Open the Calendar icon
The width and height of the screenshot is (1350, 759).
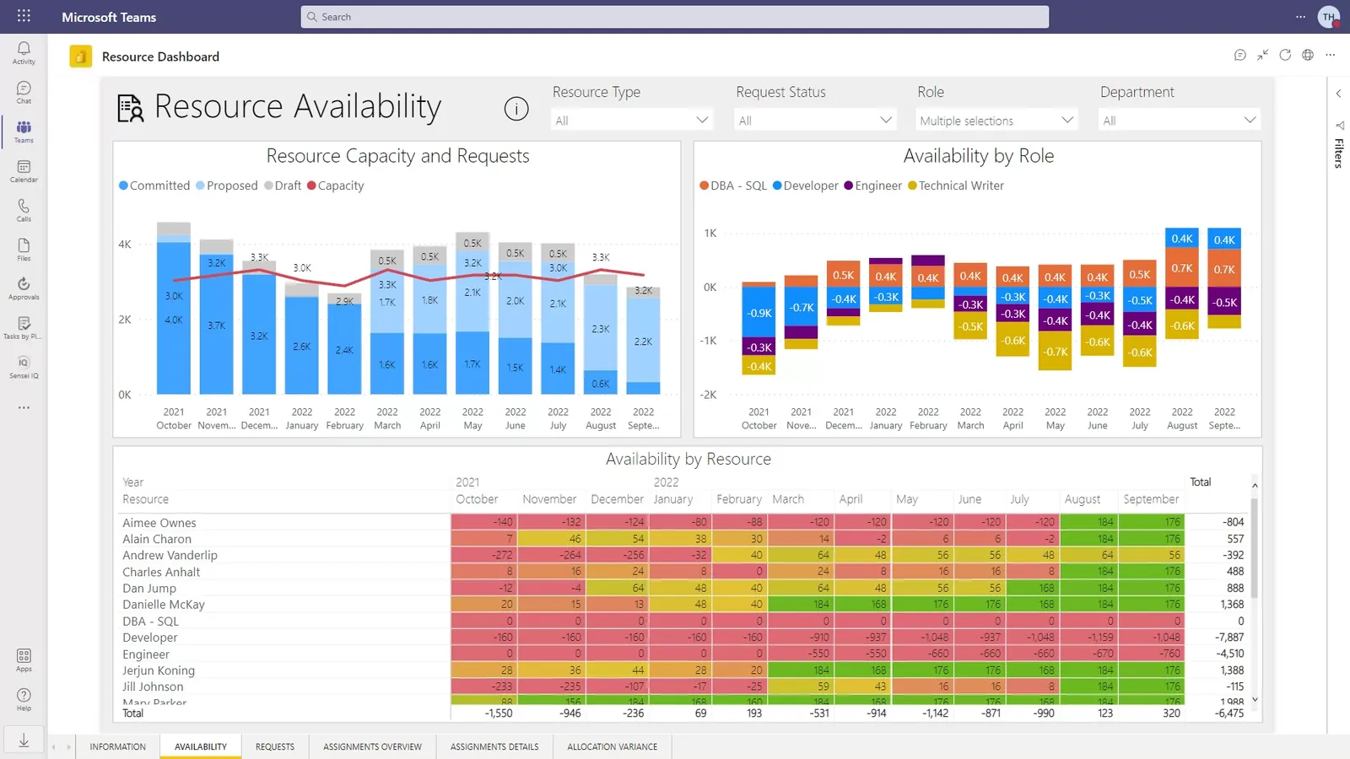click(x=24, y=171)
